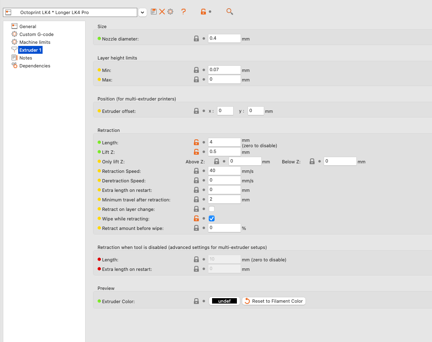
Task: Click the orange unlocked padlock in toolbar
Action: (x=203, y=12)
